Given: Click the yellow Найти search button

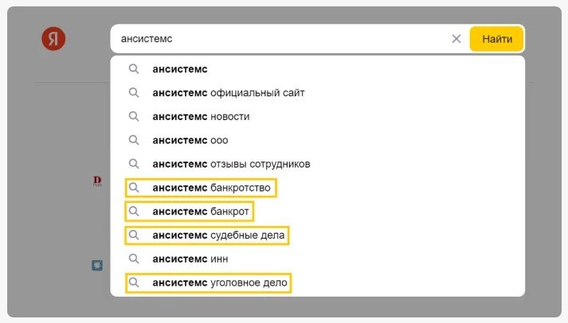Looking at the screenshot, I should pyautogui.click(x=496, y=39).
